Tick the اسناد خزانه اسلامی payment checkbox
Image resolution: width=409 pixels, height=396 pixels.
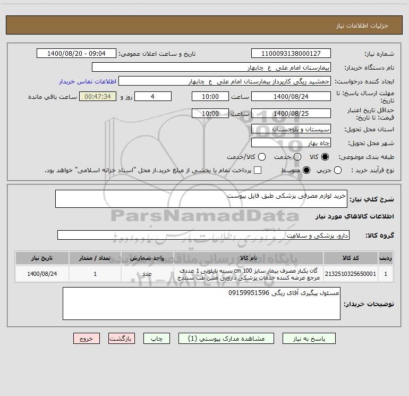click(x=258, y=170)
